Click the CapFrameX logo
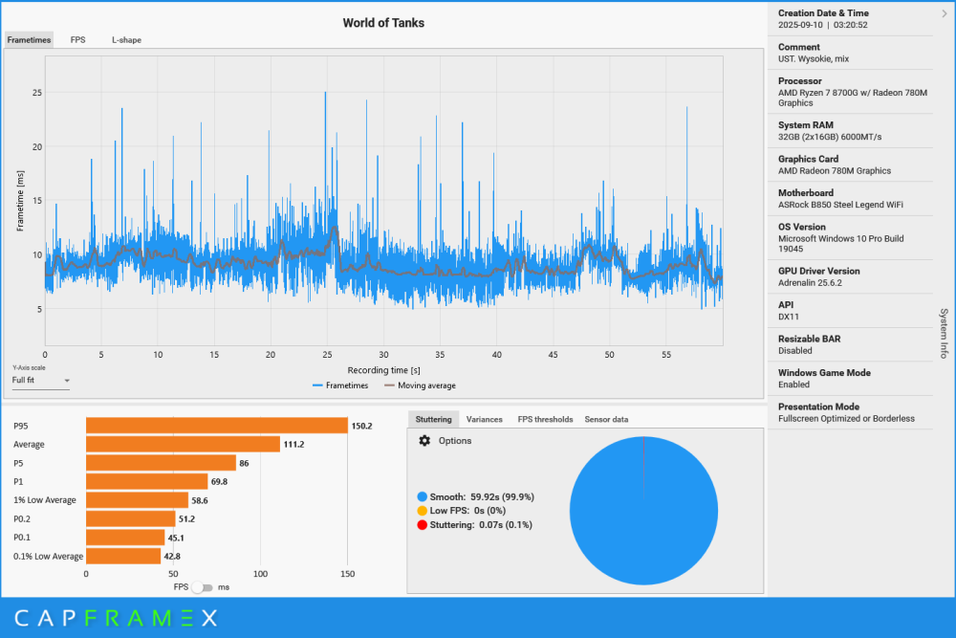Screen dimensions: 956x638 tap(116, 619)
